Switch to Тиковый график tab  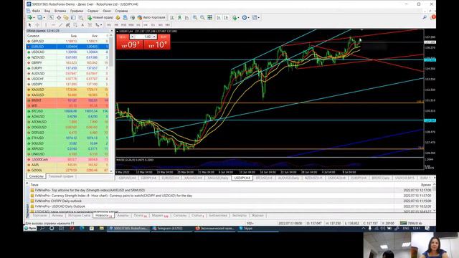point(61,176)
